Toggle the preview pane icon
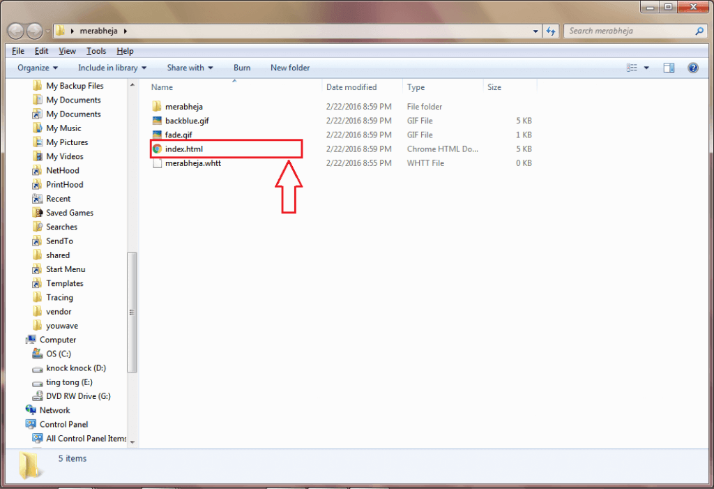Screen dimensions: 714x489 coord(669,68)
